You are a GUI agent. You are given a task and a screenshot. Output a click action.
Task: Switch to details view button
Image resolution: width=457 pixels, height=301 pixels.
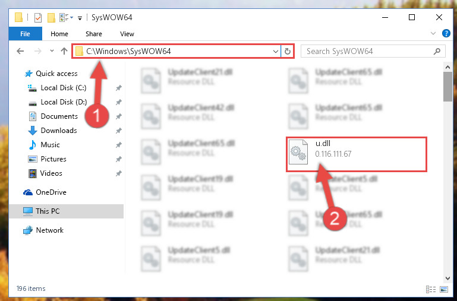pyautogui.click(x=430, y=289)
